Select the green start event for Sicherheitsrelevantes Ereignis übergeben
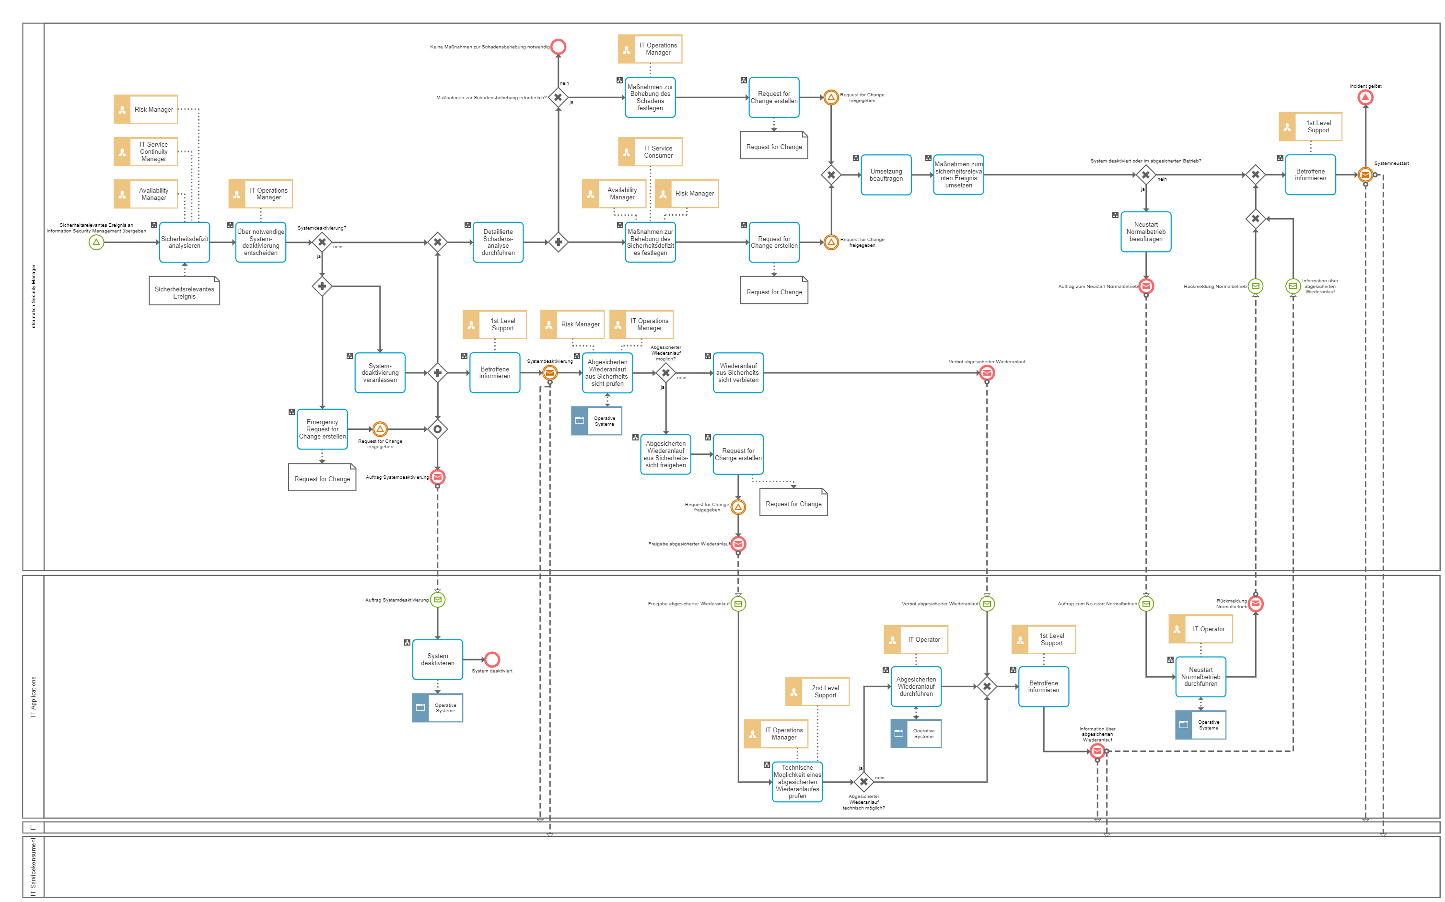 (x=96, y=242)
